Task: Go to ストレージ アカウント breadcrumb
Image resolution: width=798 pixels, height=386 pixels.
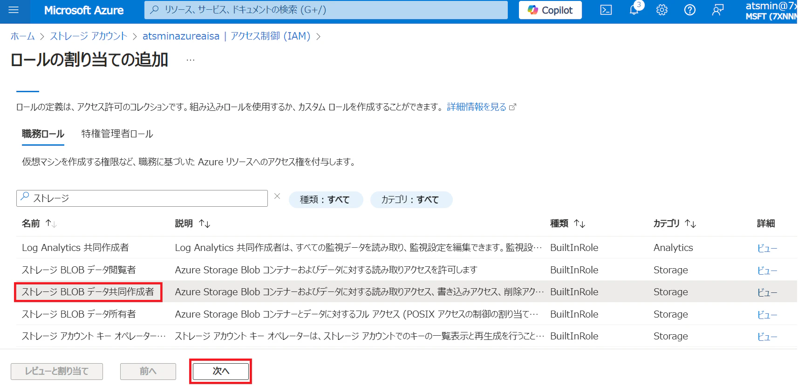Action: (x=89, y=36)
